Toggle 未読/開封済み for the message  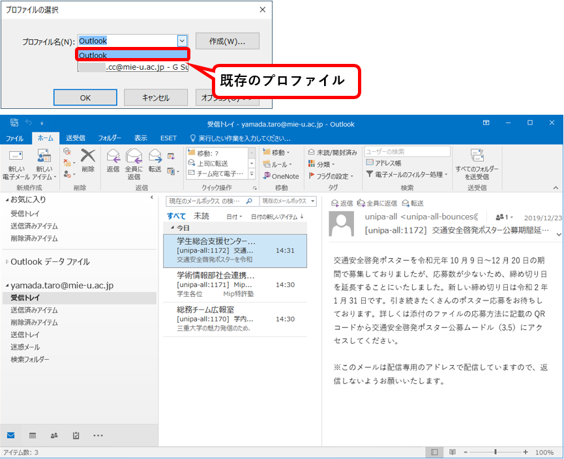click(333, 153)
